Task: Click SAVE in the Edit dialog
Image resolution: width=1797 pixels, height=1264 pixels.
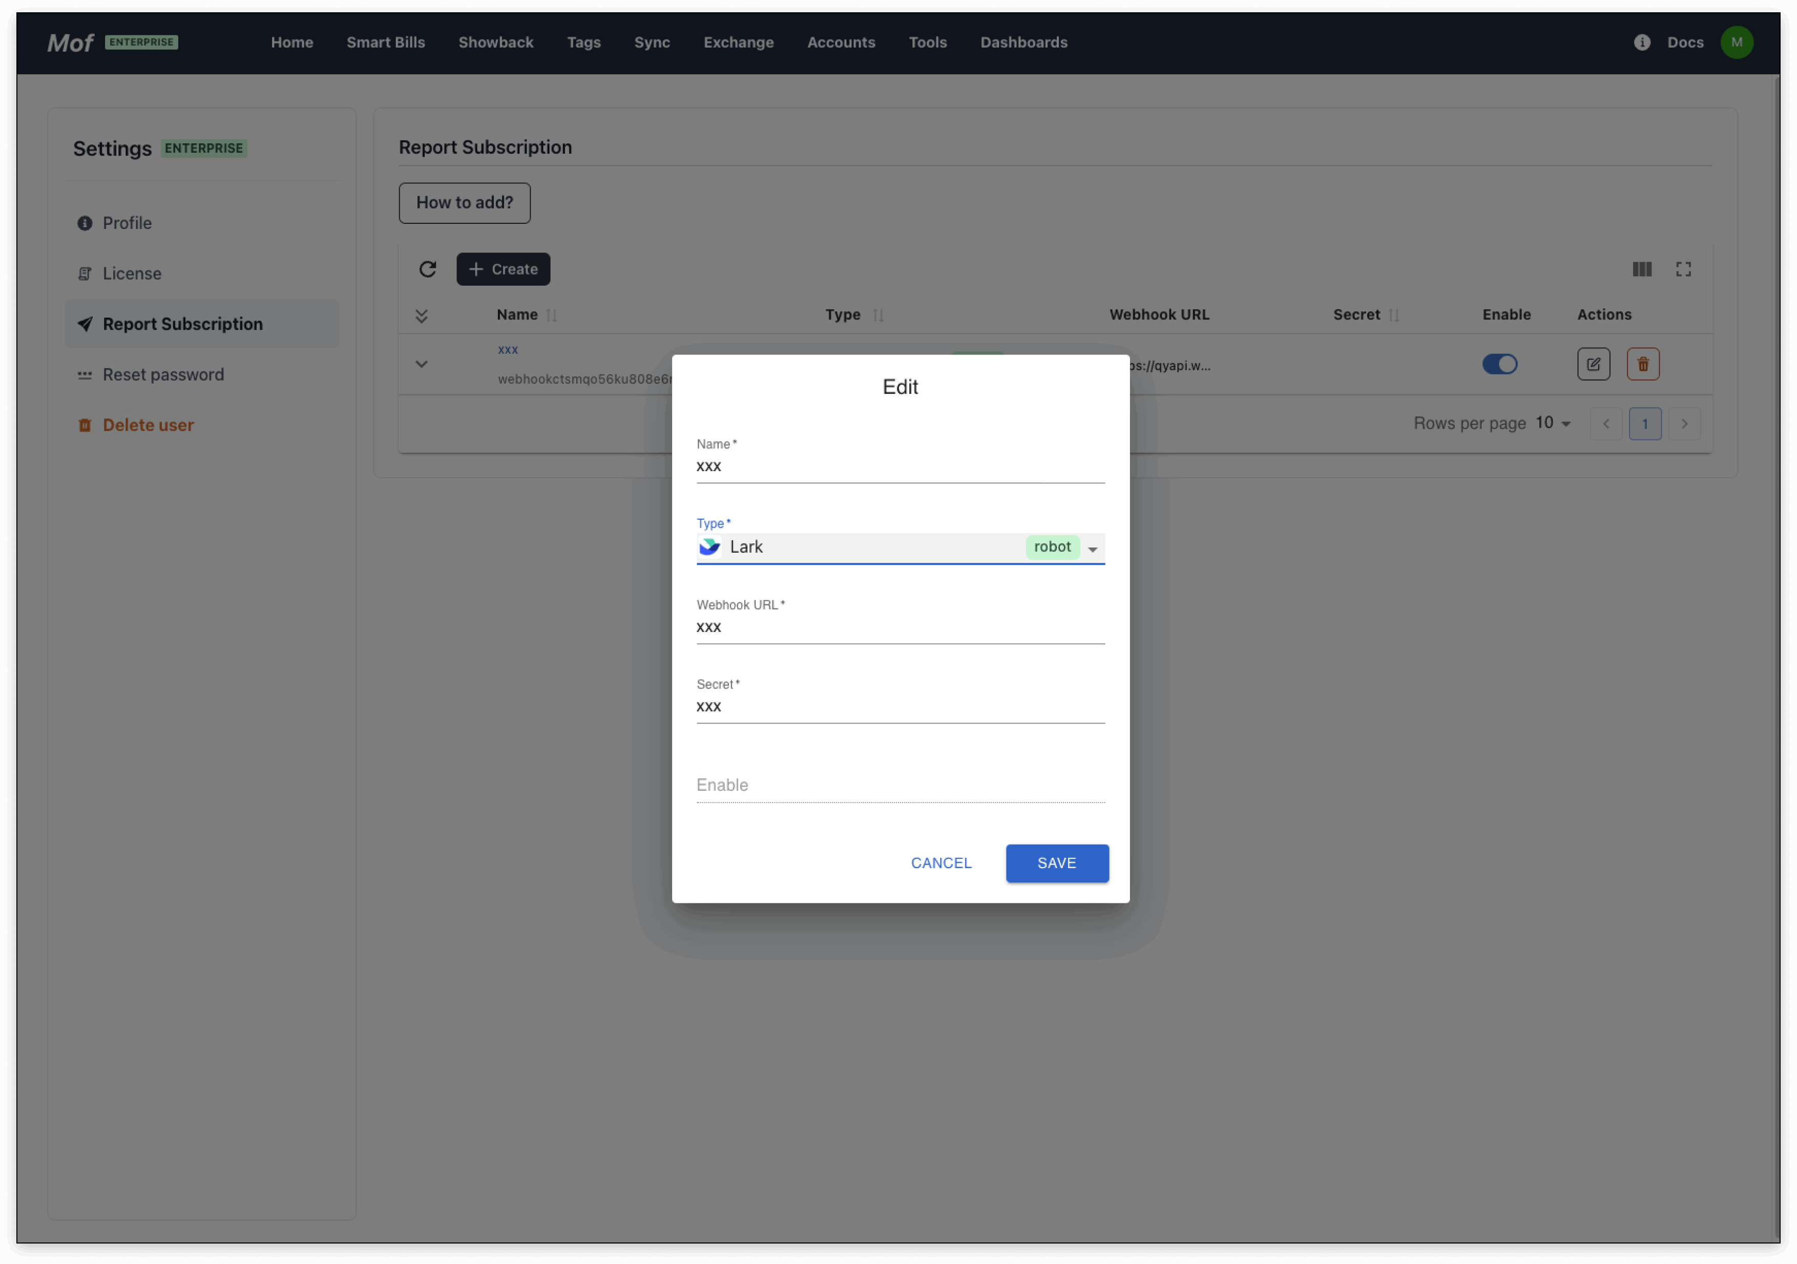Action: coord(1057,863)
